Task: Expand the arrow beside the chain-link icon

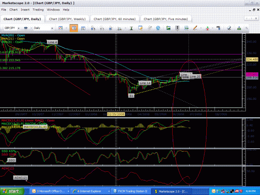Action: point(31,28)
